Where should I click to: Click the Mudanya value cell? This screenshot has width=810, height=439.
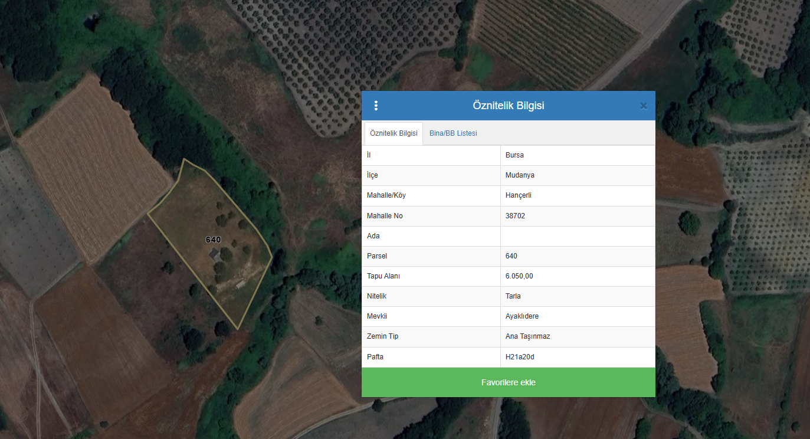(578, 175)
